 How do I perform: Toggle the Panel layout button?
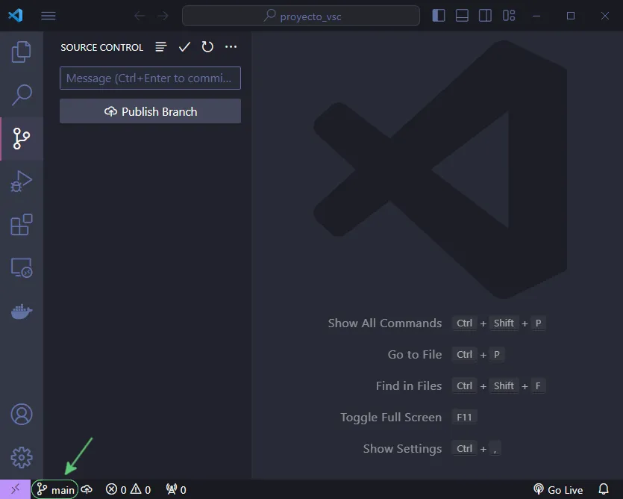click(462, 16)
